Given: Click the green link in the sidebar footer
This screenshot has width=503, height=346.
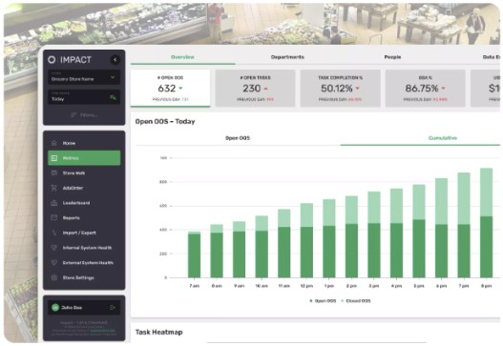Looking at the screenshot, I should [102, 330].
